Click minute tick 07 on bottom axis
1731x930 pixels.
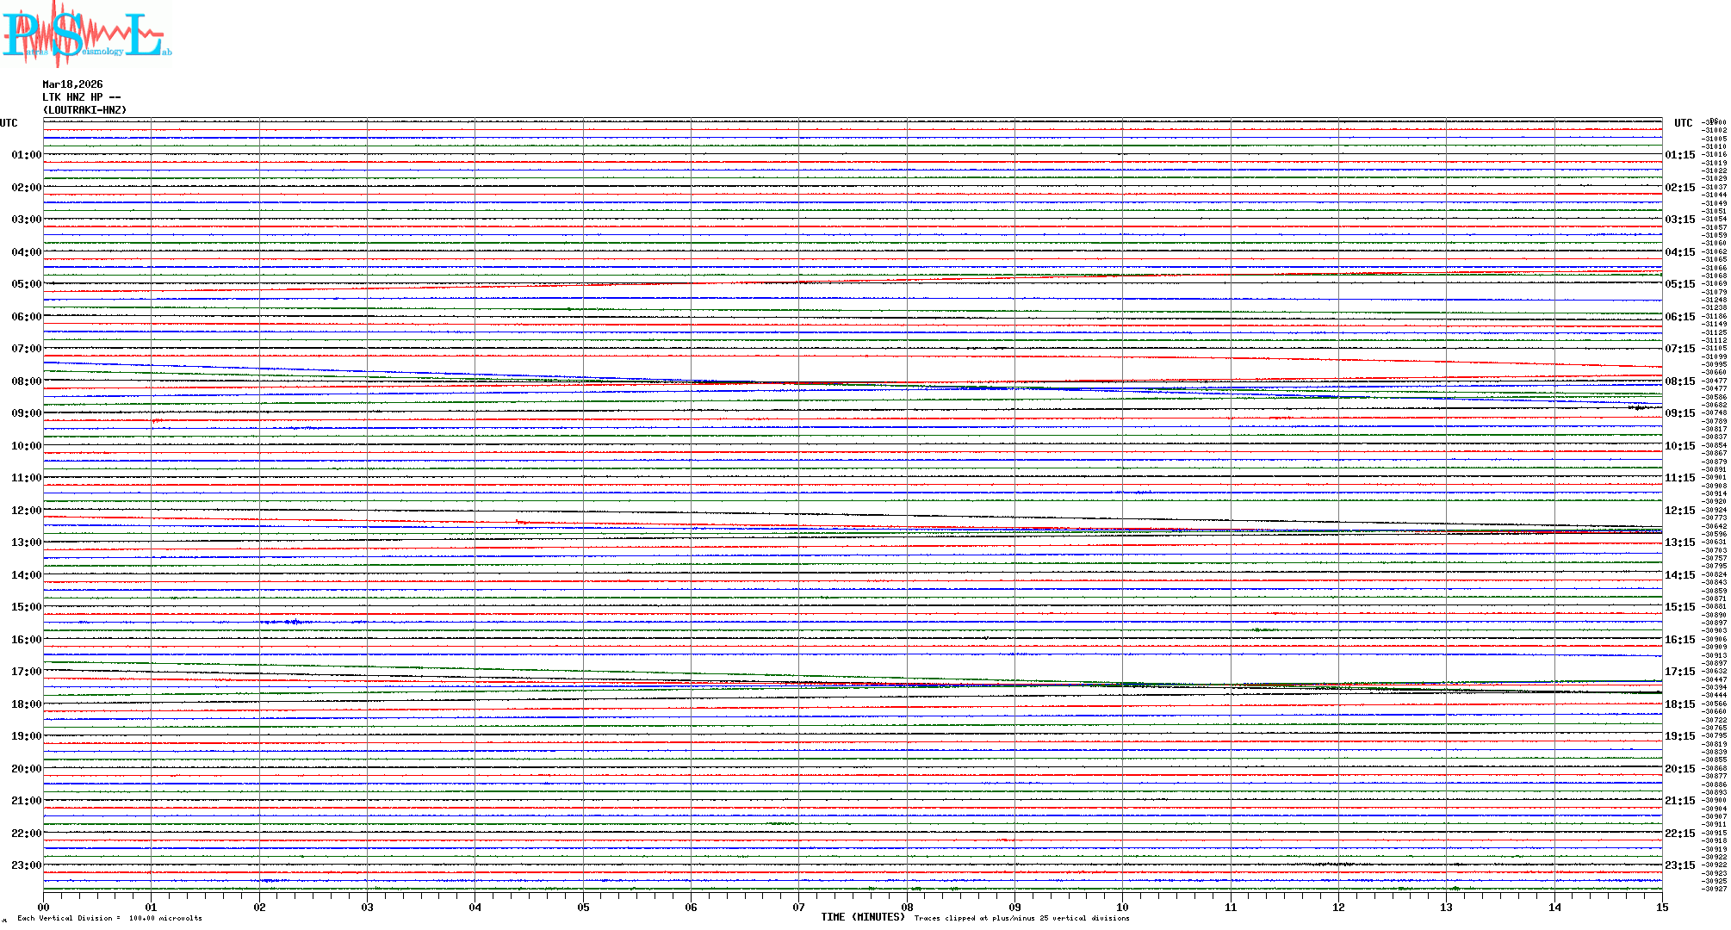point(799,908)
